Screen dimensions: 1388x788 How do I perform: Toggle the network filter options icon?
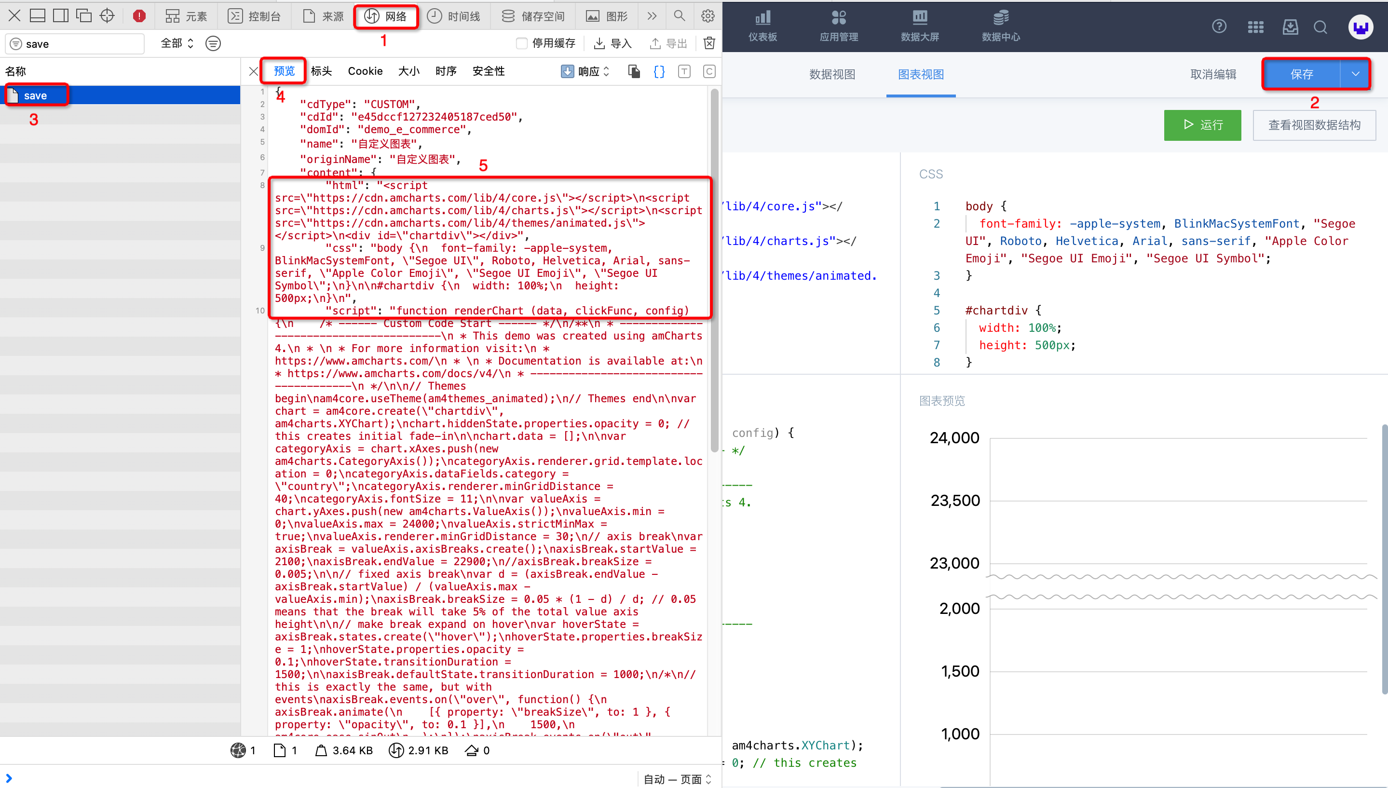click(213, 43)
